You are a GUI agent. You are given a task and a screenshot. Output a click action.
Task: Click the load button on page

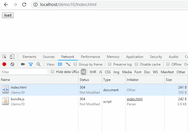[x=8, y=15]
